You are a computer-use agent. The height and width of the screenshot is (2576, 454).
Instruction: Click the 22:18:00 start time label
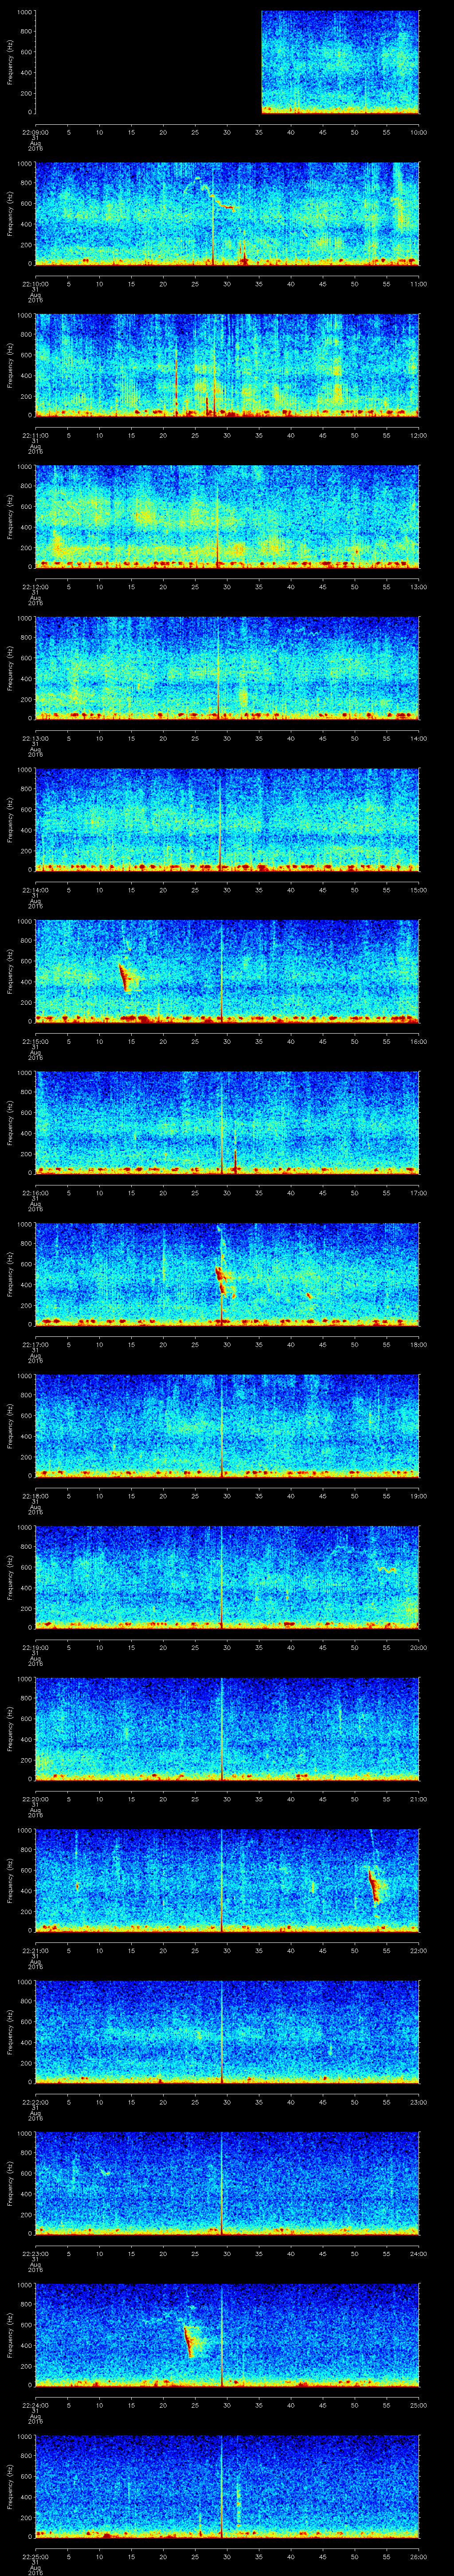(x=35, y=1496)
